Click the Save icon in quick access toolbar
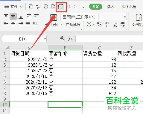 (x=31, y=7)
